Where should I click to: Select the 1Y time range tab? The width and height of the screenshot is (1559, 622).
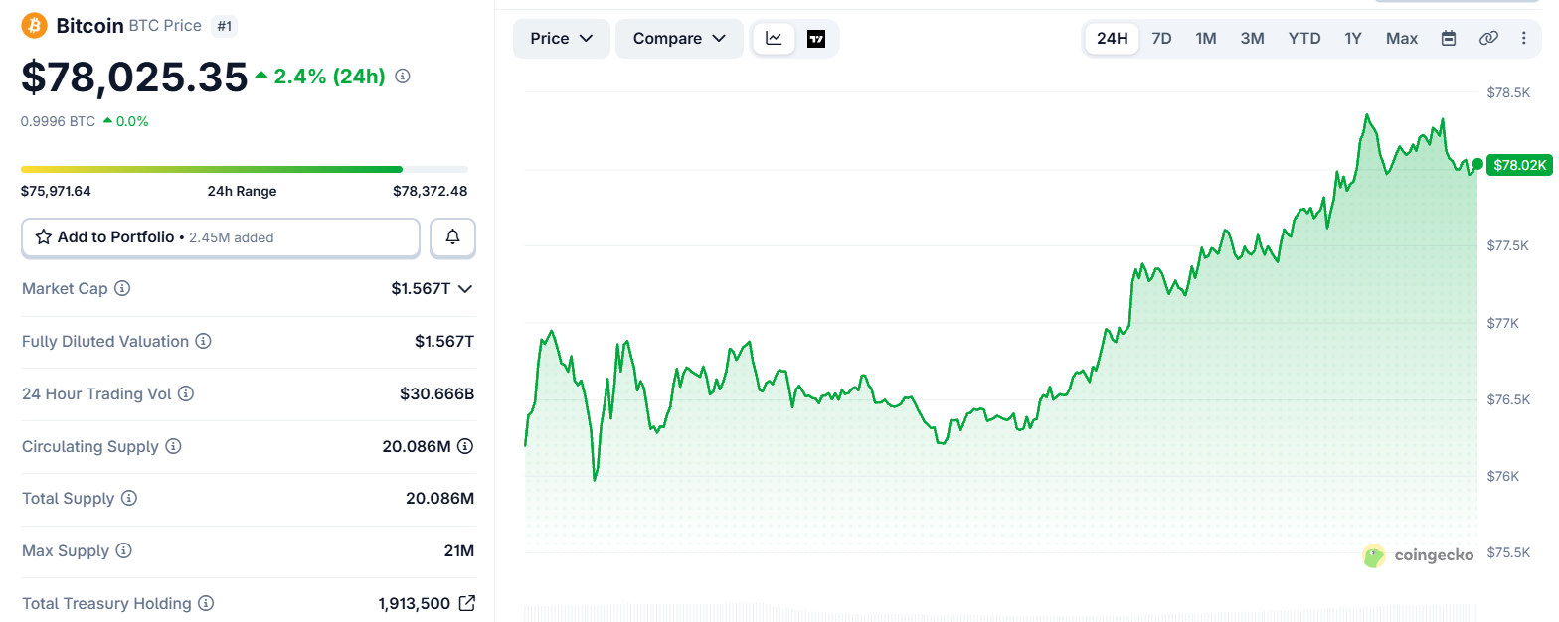(x=1353, y=39)
